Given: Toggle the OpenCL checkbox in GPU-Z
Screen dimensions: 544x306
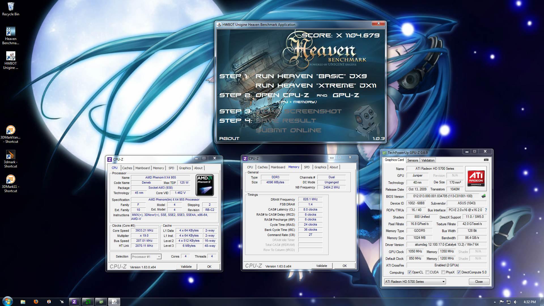Looking at the screenshot, I should coord(409,272).
